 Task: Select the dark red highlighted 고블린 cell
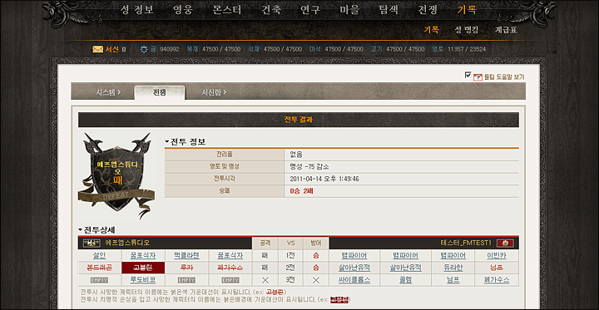143,268
